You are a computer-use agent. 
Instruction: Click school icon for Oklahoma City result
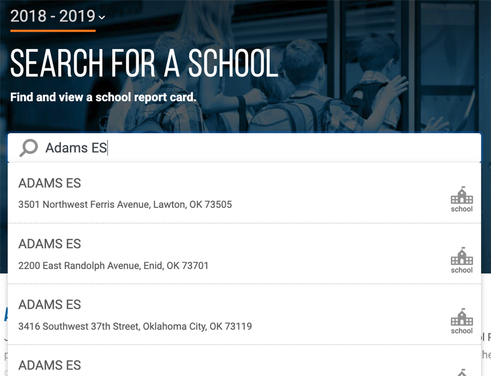pyautogui.click(x=462, y=317)
